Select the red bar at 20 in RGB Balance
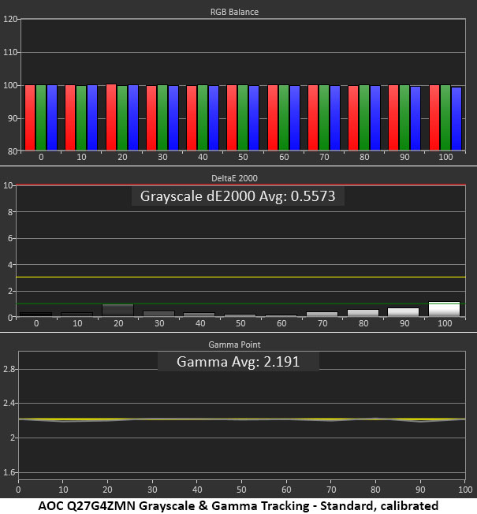The height and width of the screenshot is (514, 477). 111,117
